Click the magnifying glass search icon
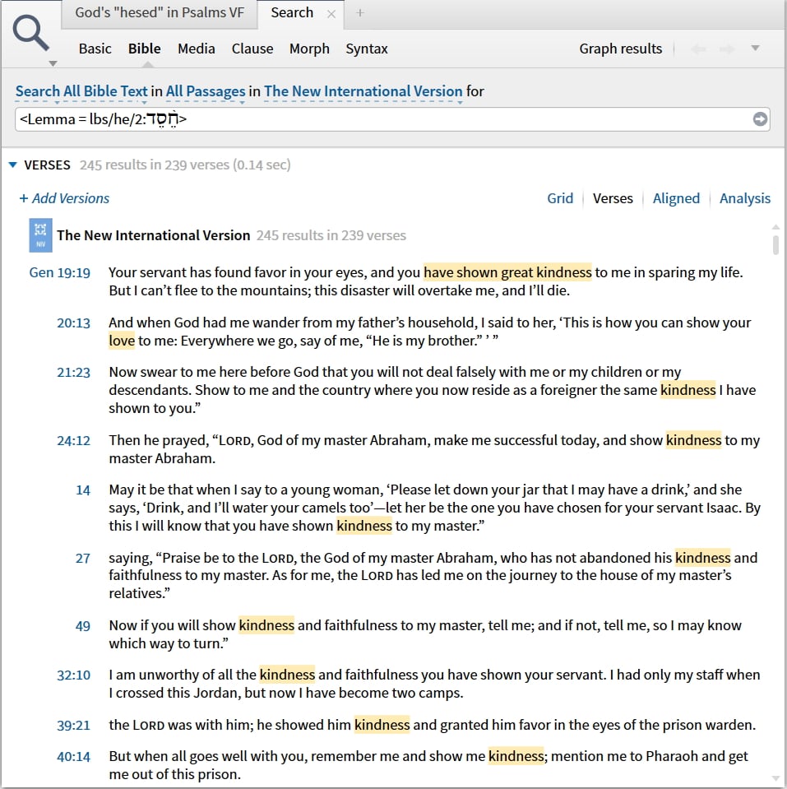 coord(30,33)
